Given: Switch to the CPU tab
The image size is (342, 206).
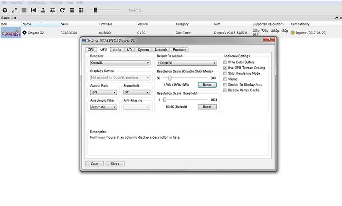Looking at the screenshot, I should click(x=91, y=50).
